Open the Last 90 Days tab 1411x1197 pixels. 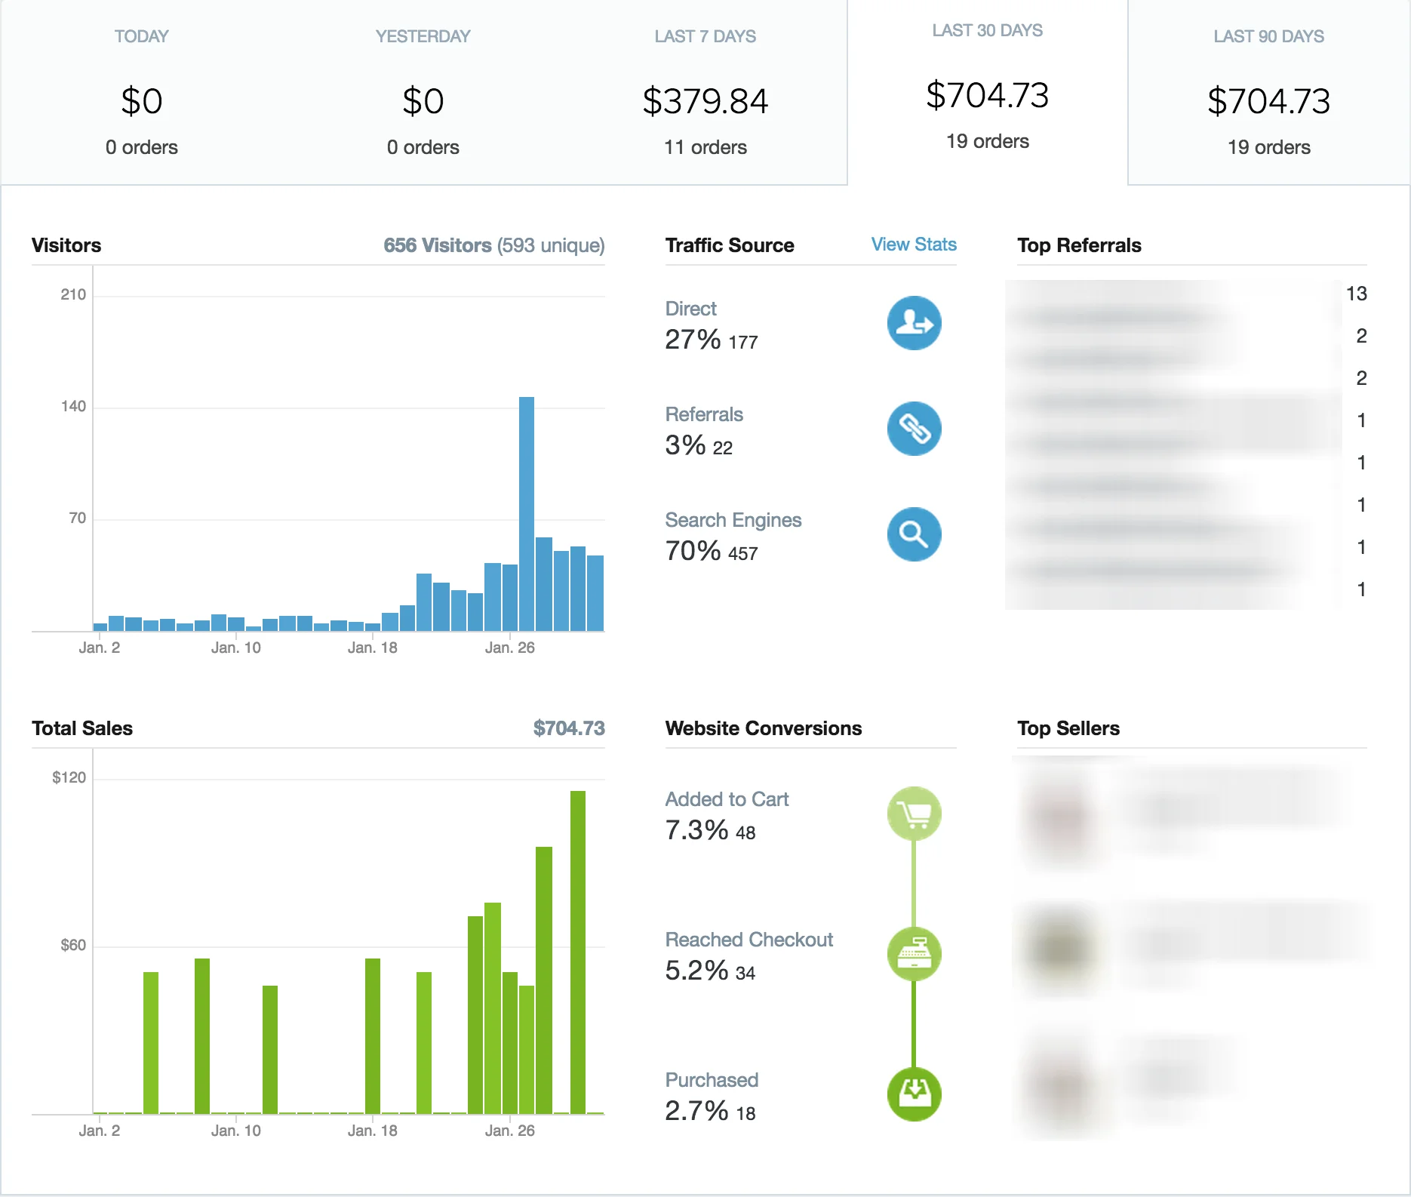[x=1268, y=92]
